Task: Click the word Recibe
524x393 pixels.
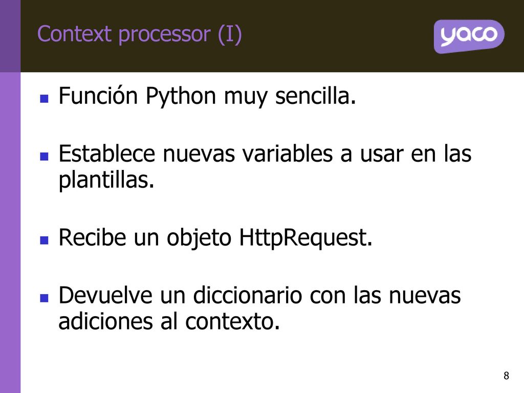Action: click(93, 237)
